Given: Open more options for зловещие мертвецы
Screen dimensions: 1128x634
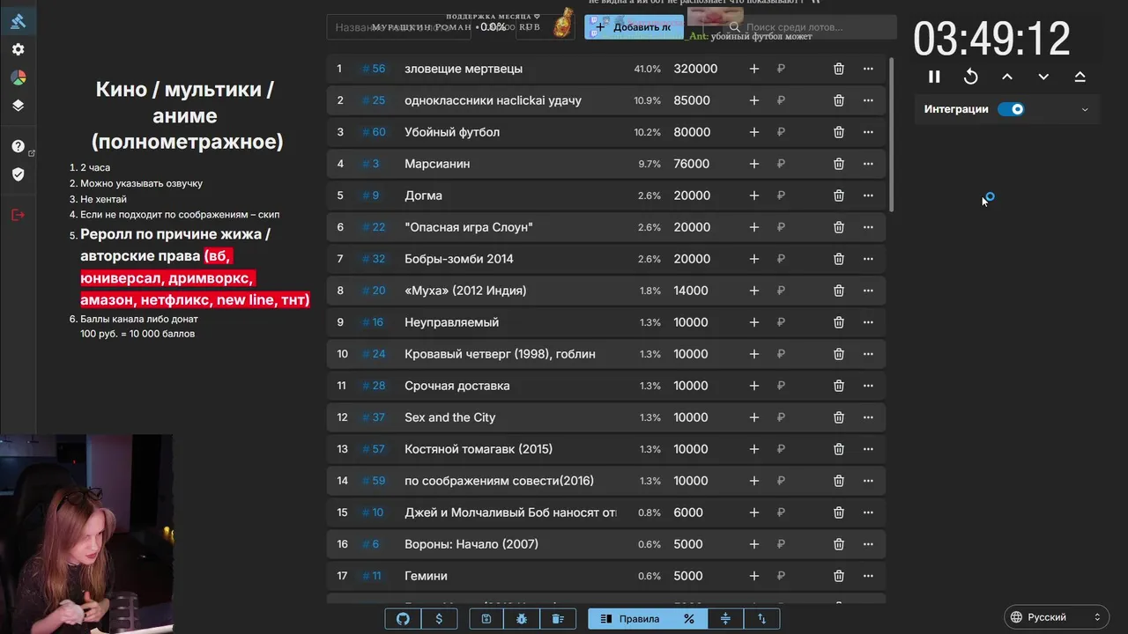Looking at the screenshot, I should [x=868, y=69].
